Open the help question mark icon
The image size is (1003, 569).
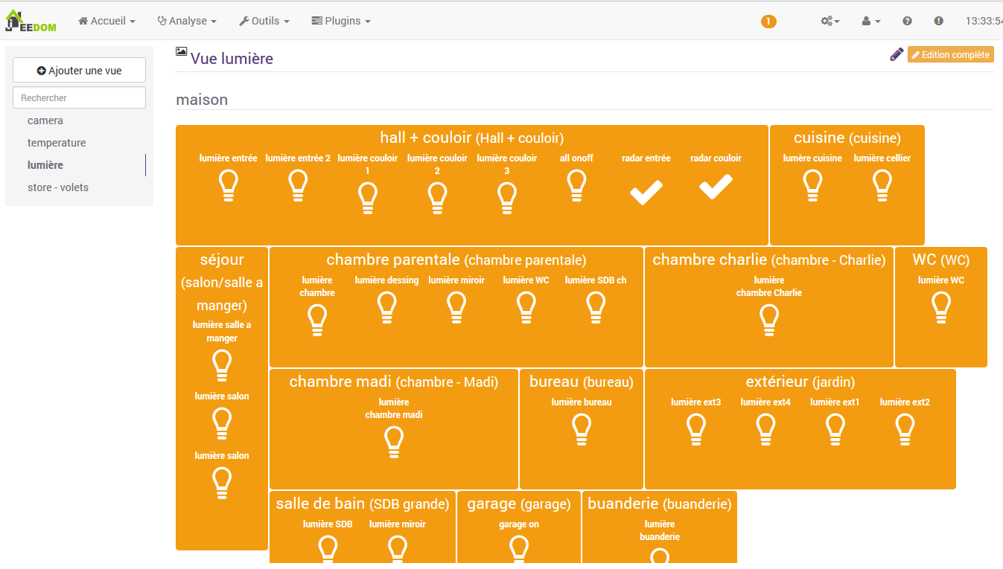907,21
